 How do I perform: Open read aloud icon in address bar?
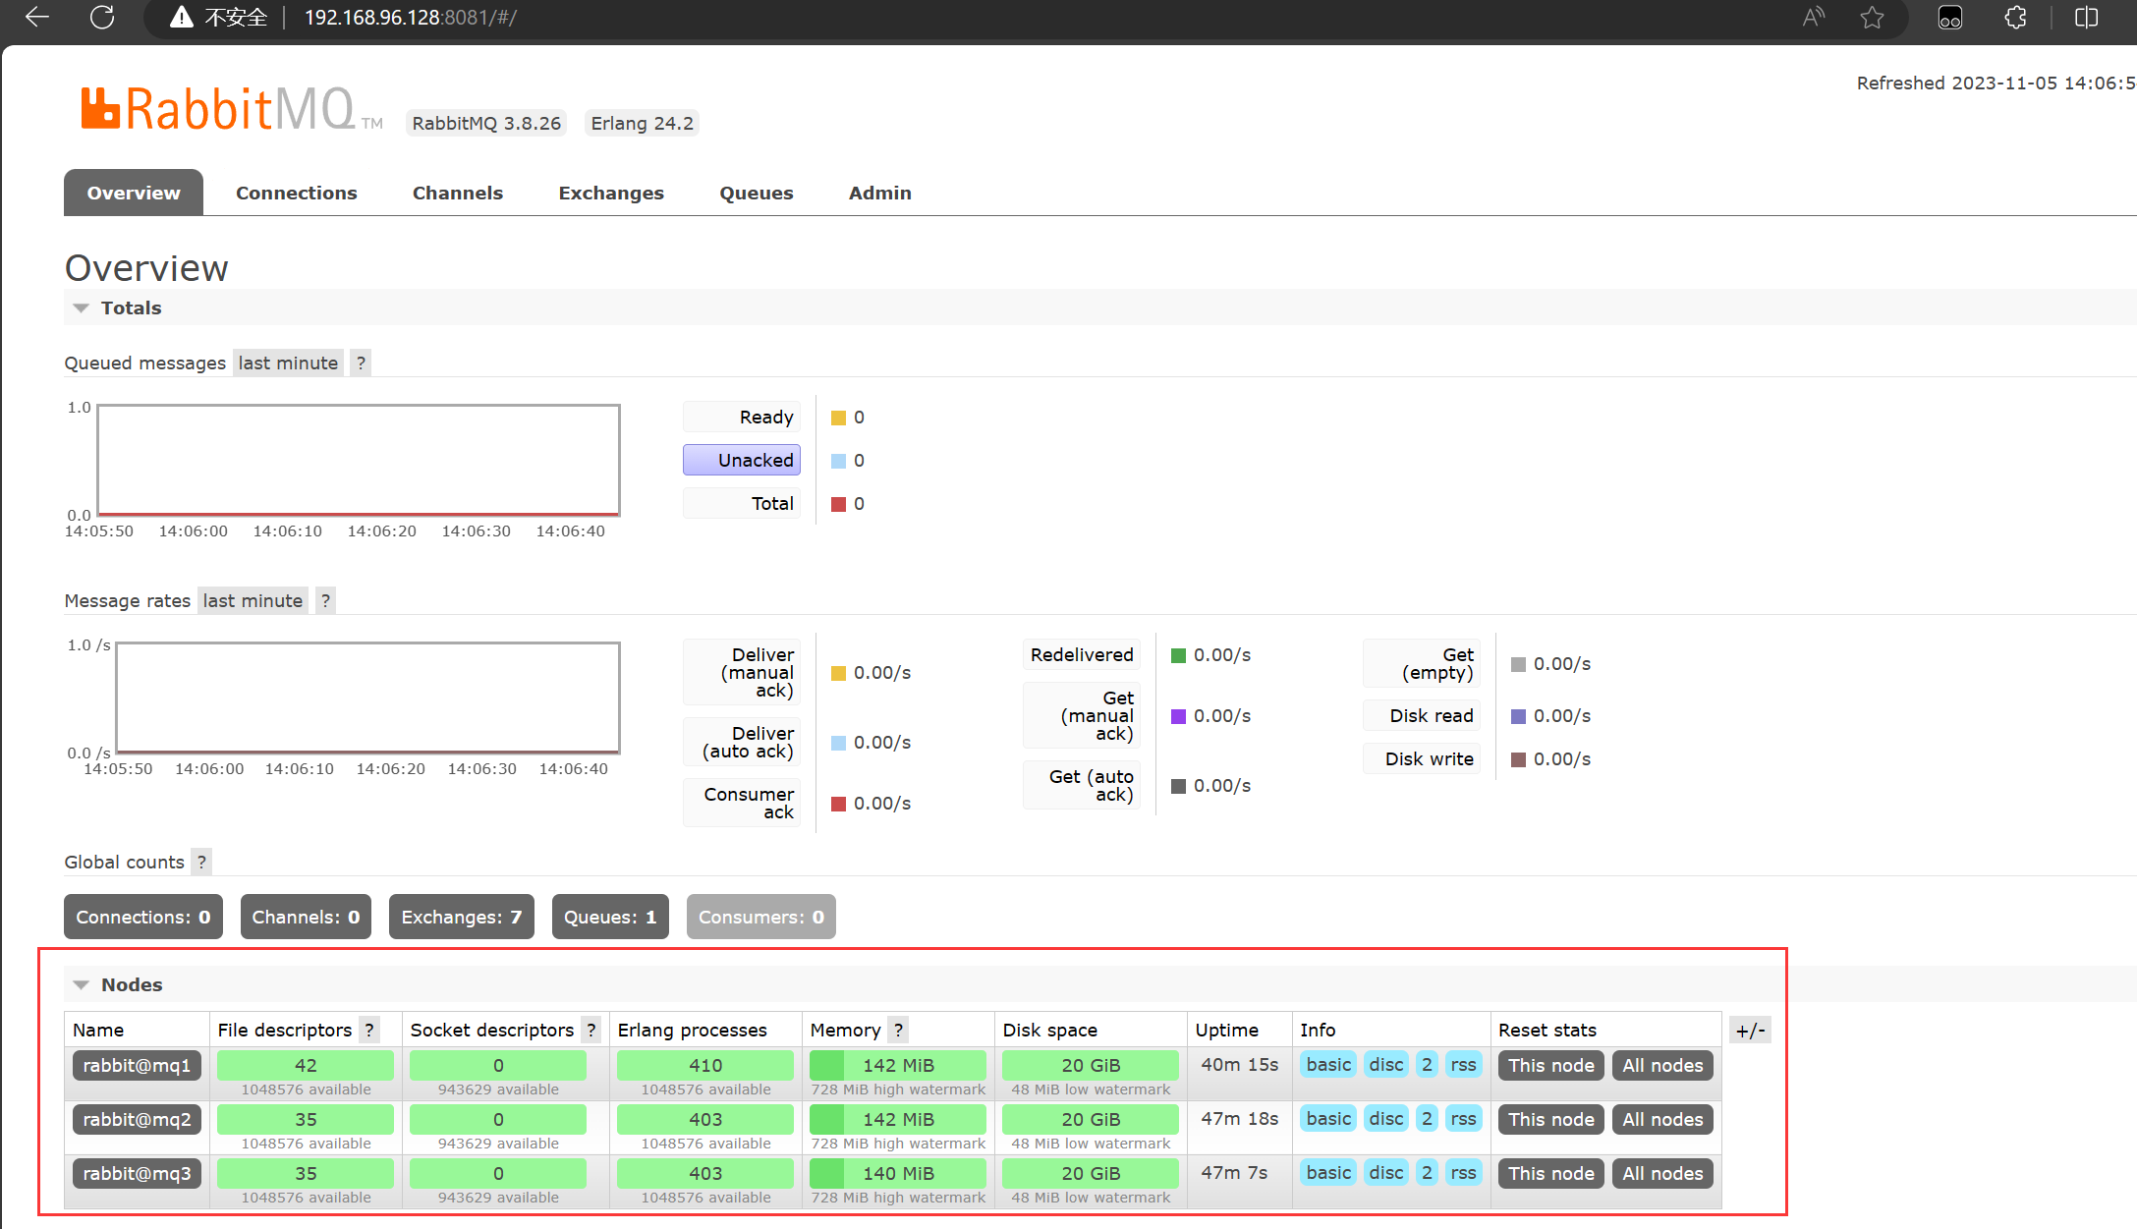click(x=1814, y=17)
